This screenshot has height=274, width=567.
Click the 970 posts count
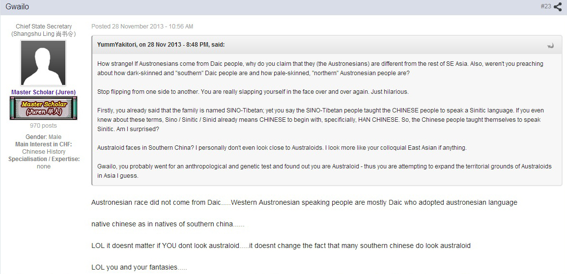(x=43, y=126)
